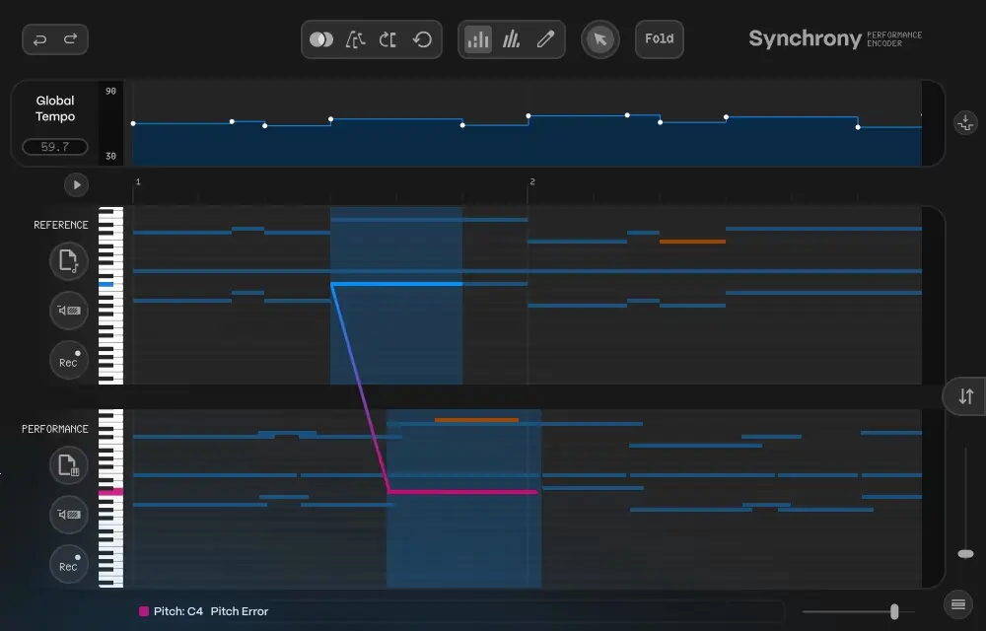986x631 pixels.
Task: Toggle the Performance track speaker keyboard icon
Action: pos(69,514)
